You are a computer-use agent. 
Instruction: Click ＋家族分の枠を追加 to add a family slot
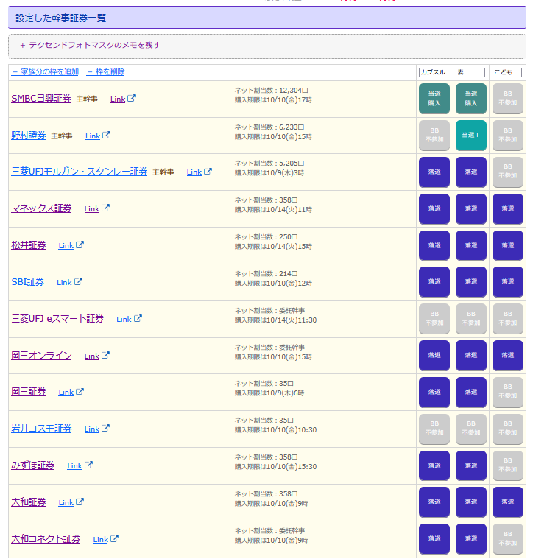click(45, 72)
